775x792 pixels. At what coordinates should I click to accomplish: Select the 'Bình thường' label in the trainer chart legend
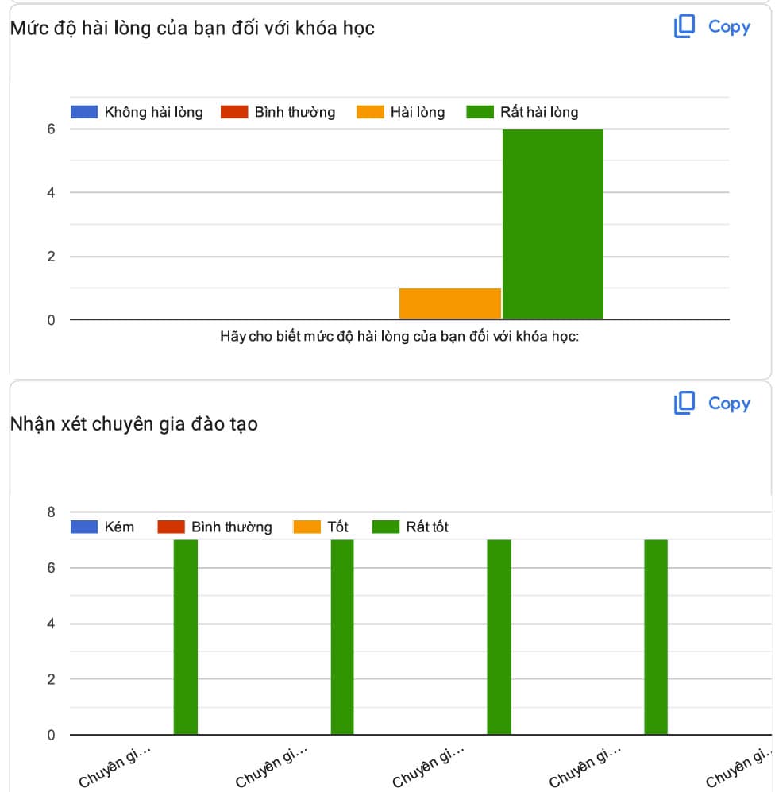pyautogui.click(x=231, y=527)
